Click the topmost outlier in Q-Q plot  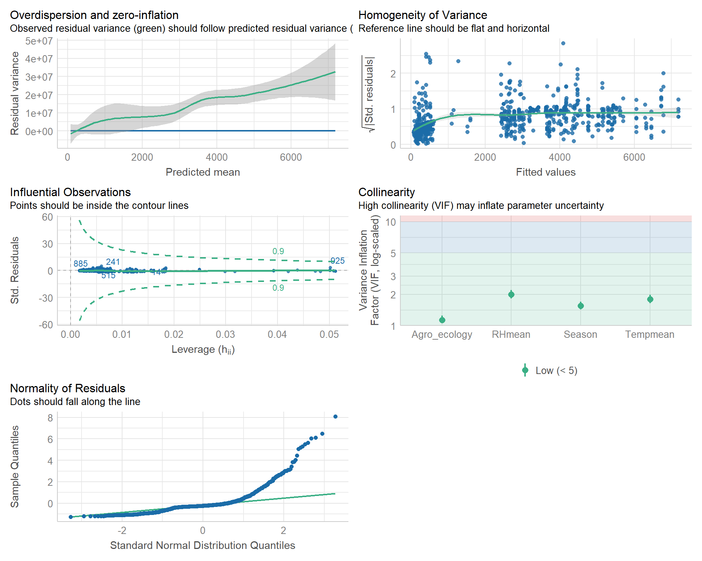335,416
